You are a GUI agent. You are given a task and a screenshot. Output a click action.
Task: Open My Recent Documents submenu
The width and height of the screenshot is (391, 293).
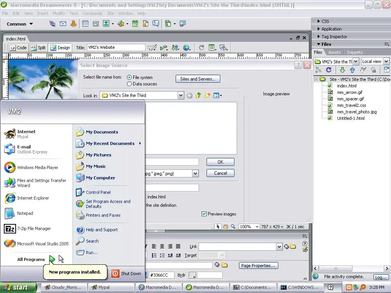[x=109, y=143]
